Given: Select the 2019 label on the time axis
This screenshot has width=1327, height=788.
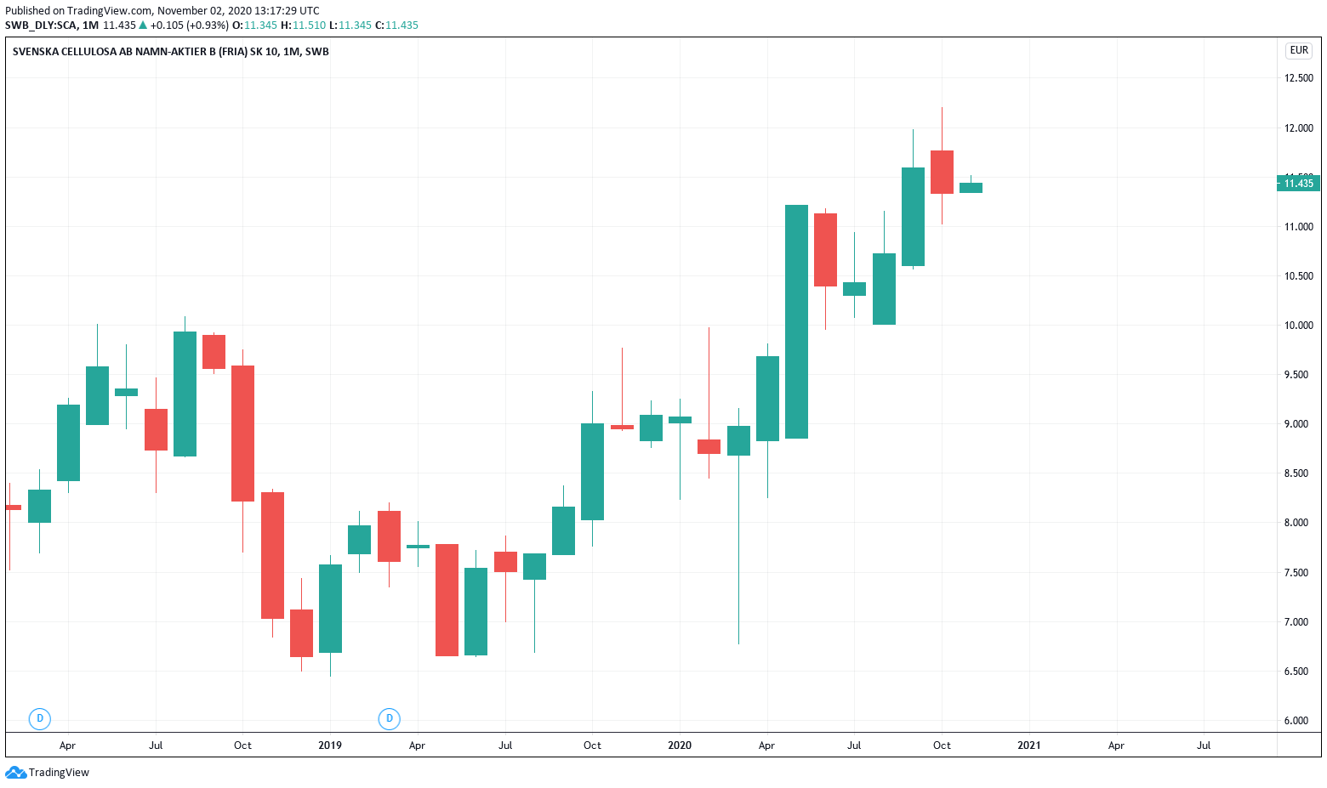Looking at the screenshot, I should click(x=330, y=745).
